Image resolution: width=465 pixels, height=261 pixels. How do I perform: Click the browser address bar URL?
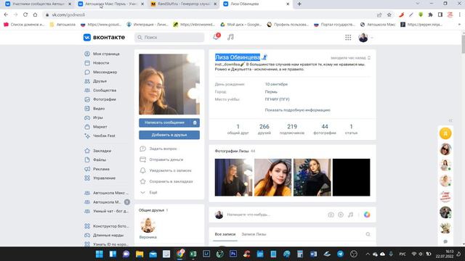click(x=68, y=14)
